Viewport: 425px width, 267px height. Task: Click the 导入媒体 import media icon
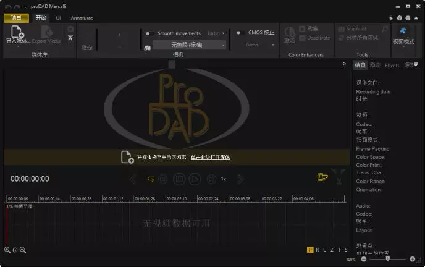17,32
